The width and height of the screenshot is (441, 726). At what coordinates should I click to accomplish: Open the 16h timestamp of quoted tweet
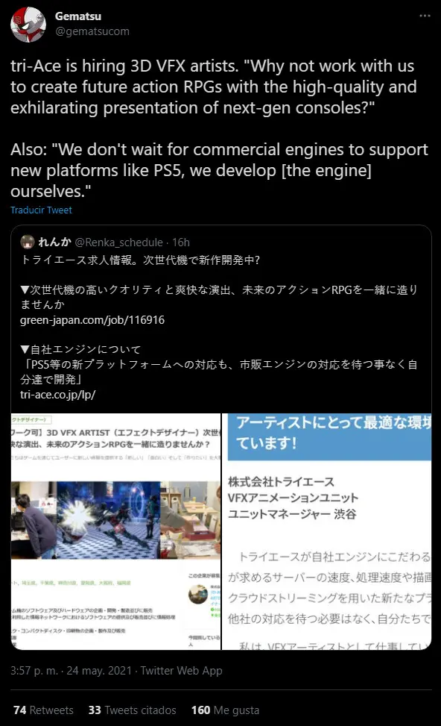(181, 242)
